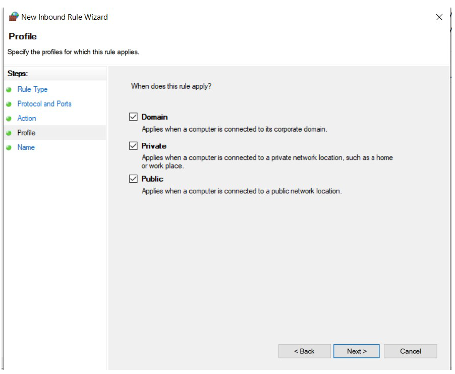Click the green bullet beside Rule Type

(9, 89)
